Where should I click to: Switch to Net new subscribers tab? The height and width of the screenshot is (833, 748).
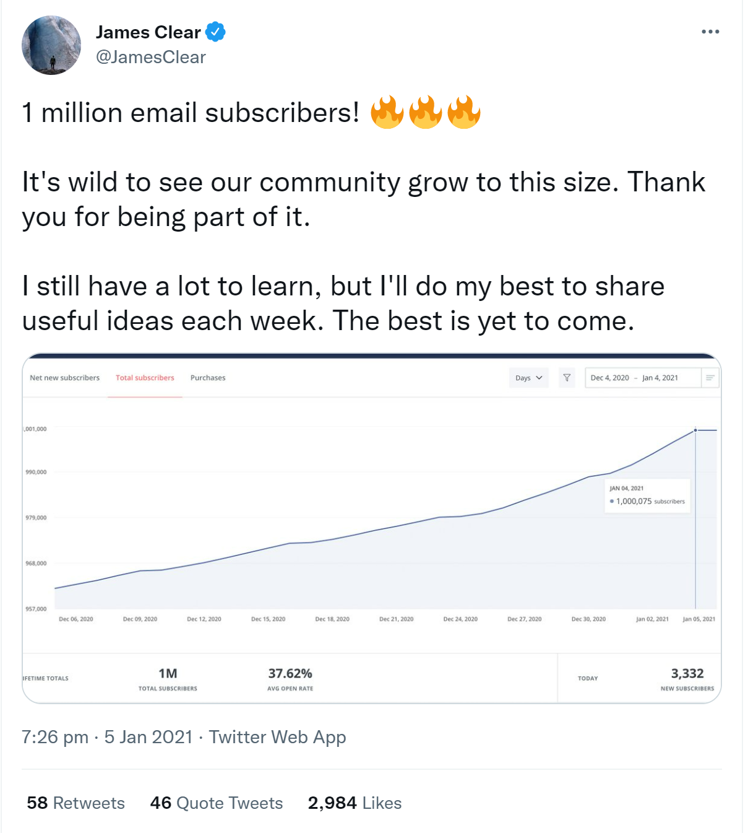64,378
